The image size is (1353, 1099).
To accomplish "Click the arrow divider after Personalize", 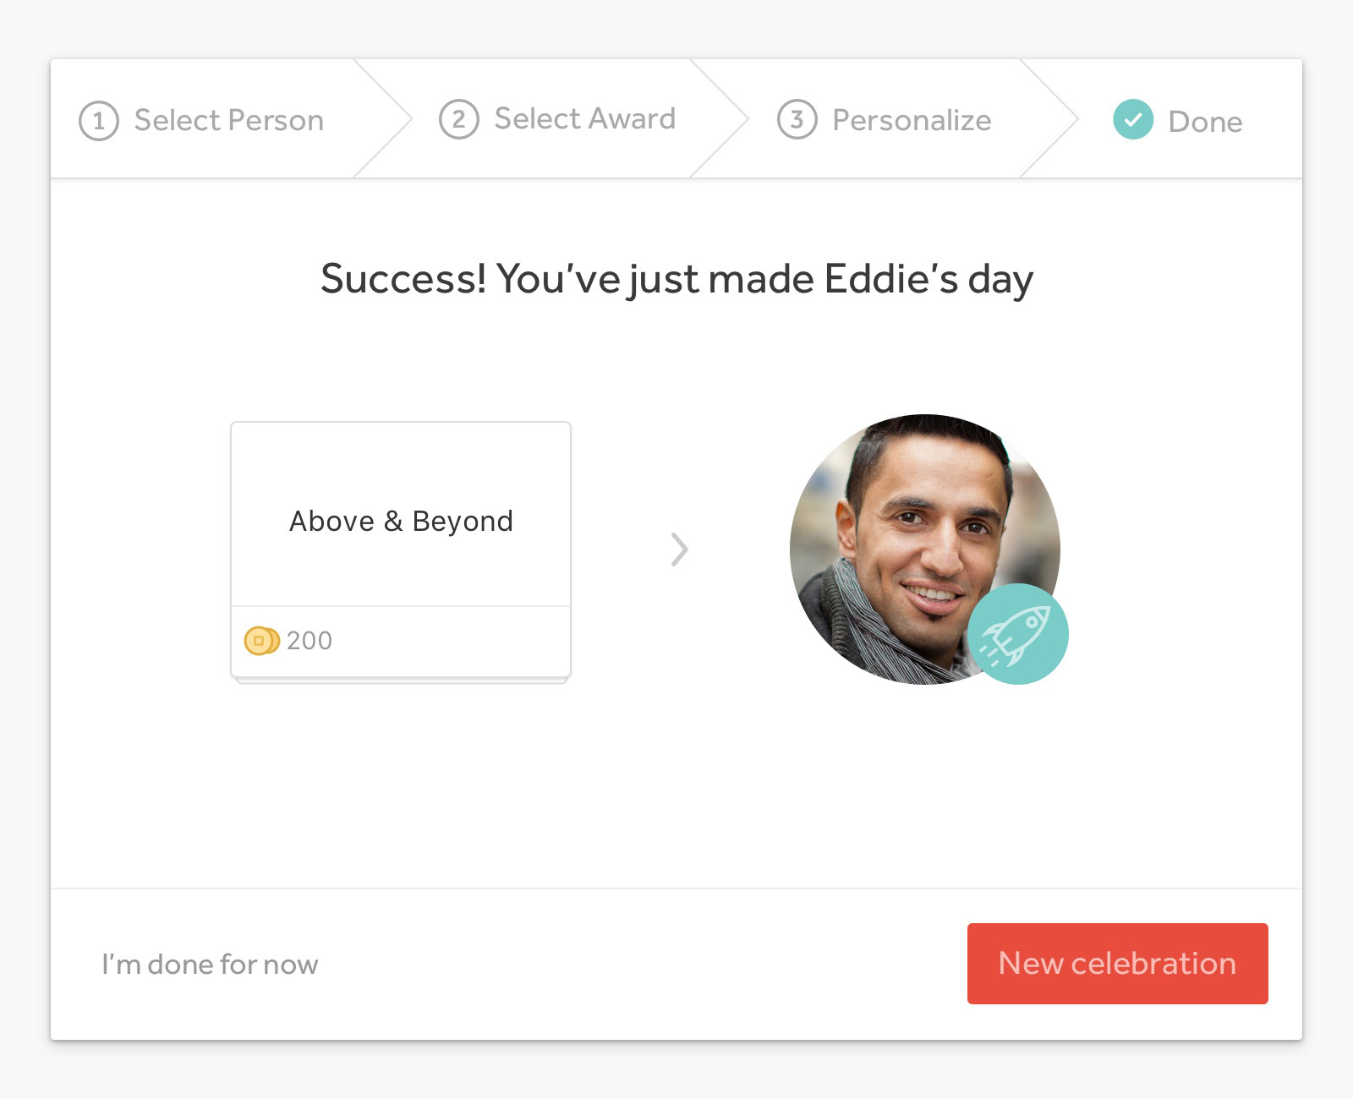I will point(1049,118).
